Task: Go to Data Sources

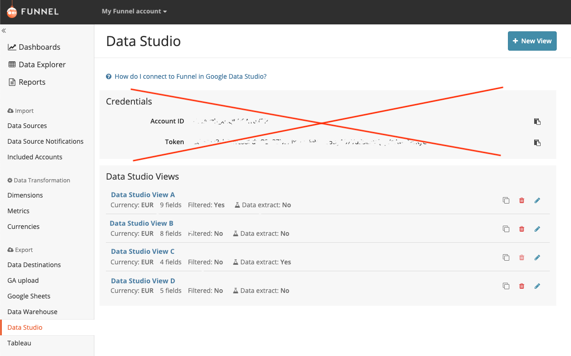Action: tap(27, 126)
